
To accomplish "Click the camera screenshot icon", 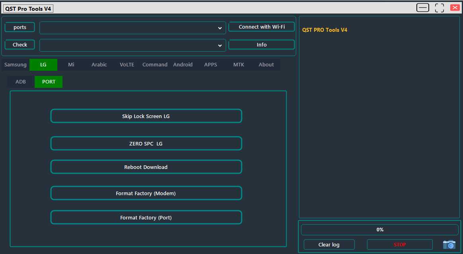I will [x=449, y=244].
